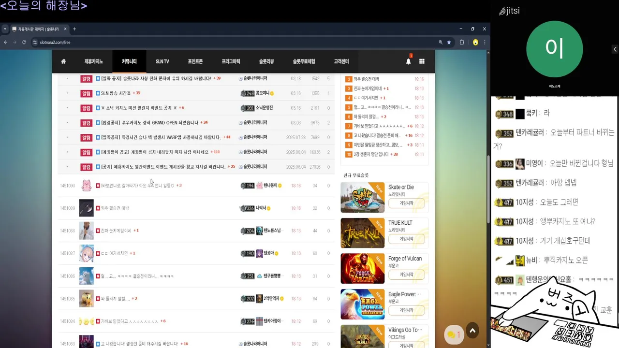
Task: Start the TRUE KULT game
Action: 406,239
